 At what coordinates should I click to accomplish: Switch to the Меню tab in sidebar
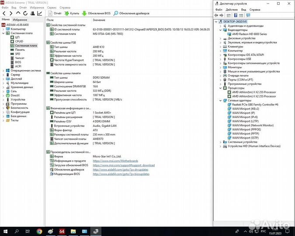[x=6, y=19]
